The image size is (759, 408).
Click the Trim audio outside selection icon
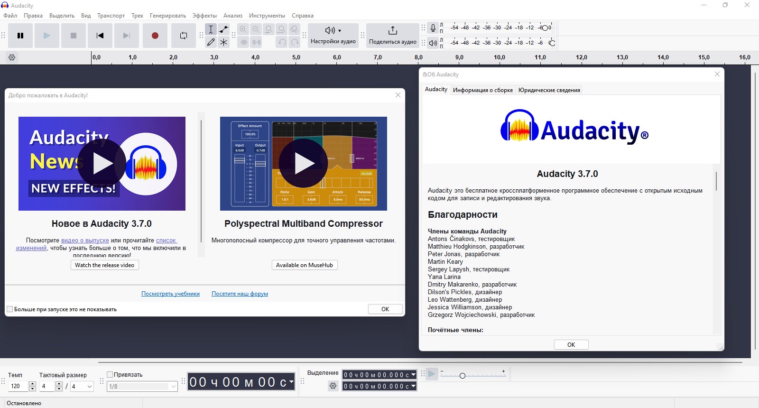(243, 42)
